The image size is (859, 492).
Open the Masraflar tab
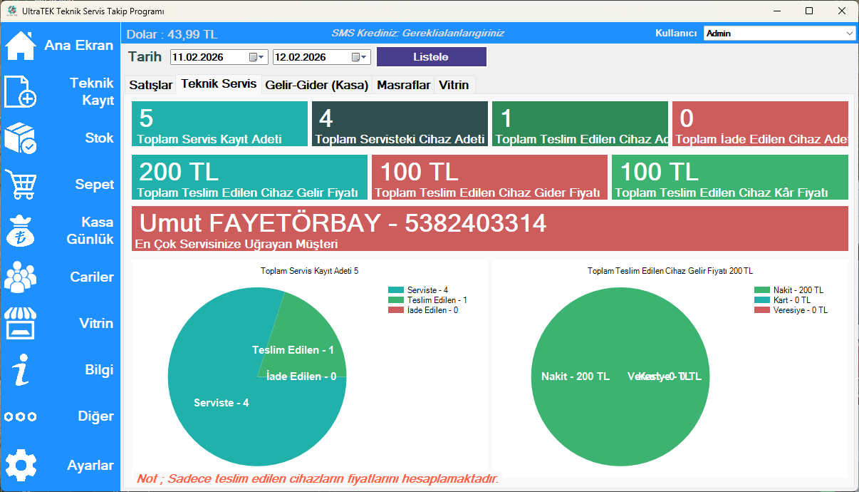403,85
